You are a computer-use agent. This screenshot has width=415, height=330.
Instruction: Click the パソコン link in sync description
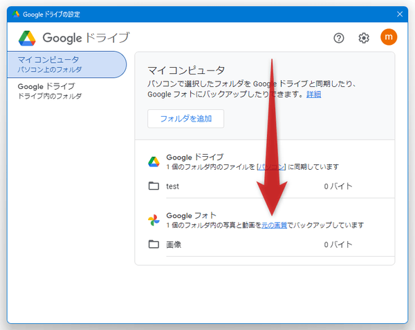(x=272, y=167)
